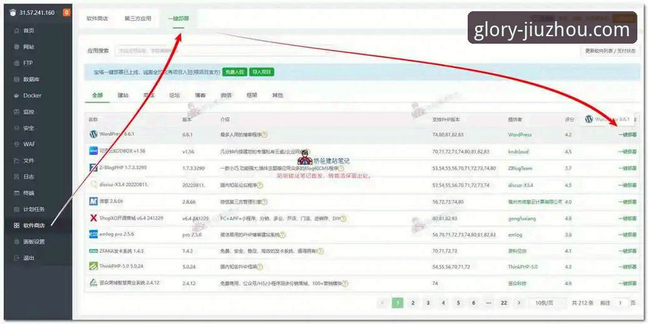Click provider link ZBlogTeam

(x=520, y=169)
